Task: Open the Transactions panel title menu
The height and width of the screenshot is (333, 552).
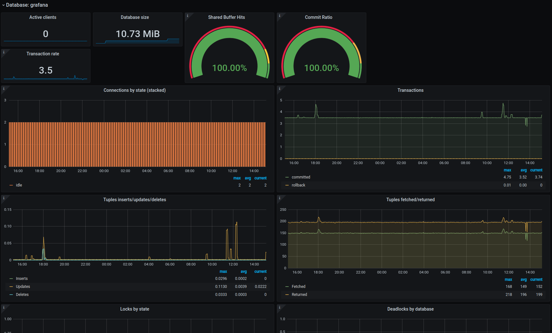Action: point(410,90)
